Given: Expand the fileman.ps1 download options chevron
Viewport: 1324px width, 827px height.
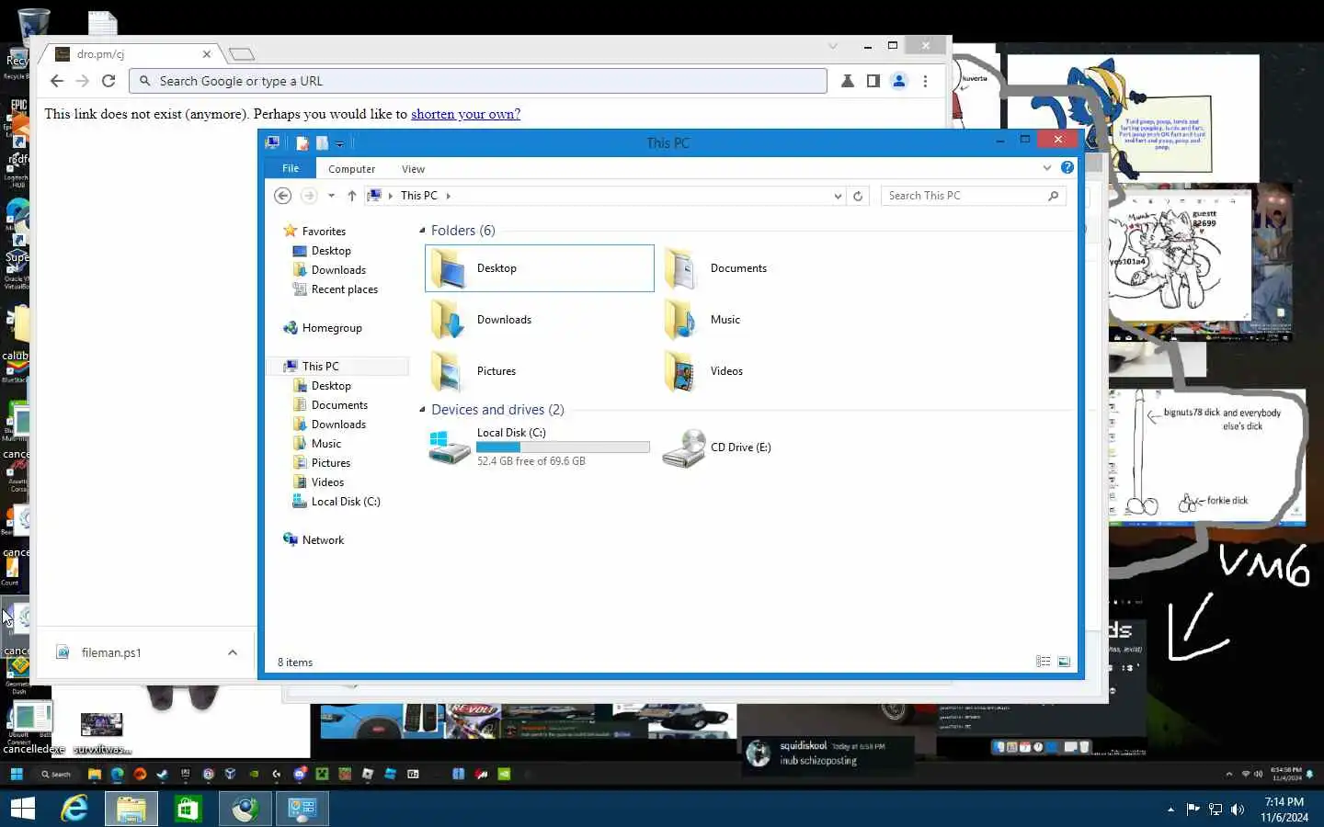Looking at the screenshot, I should pos(233,652).
